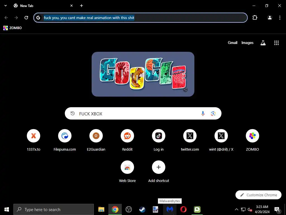286x215 pixels.
Task: Open the Images link
Action: pos(247,43)
